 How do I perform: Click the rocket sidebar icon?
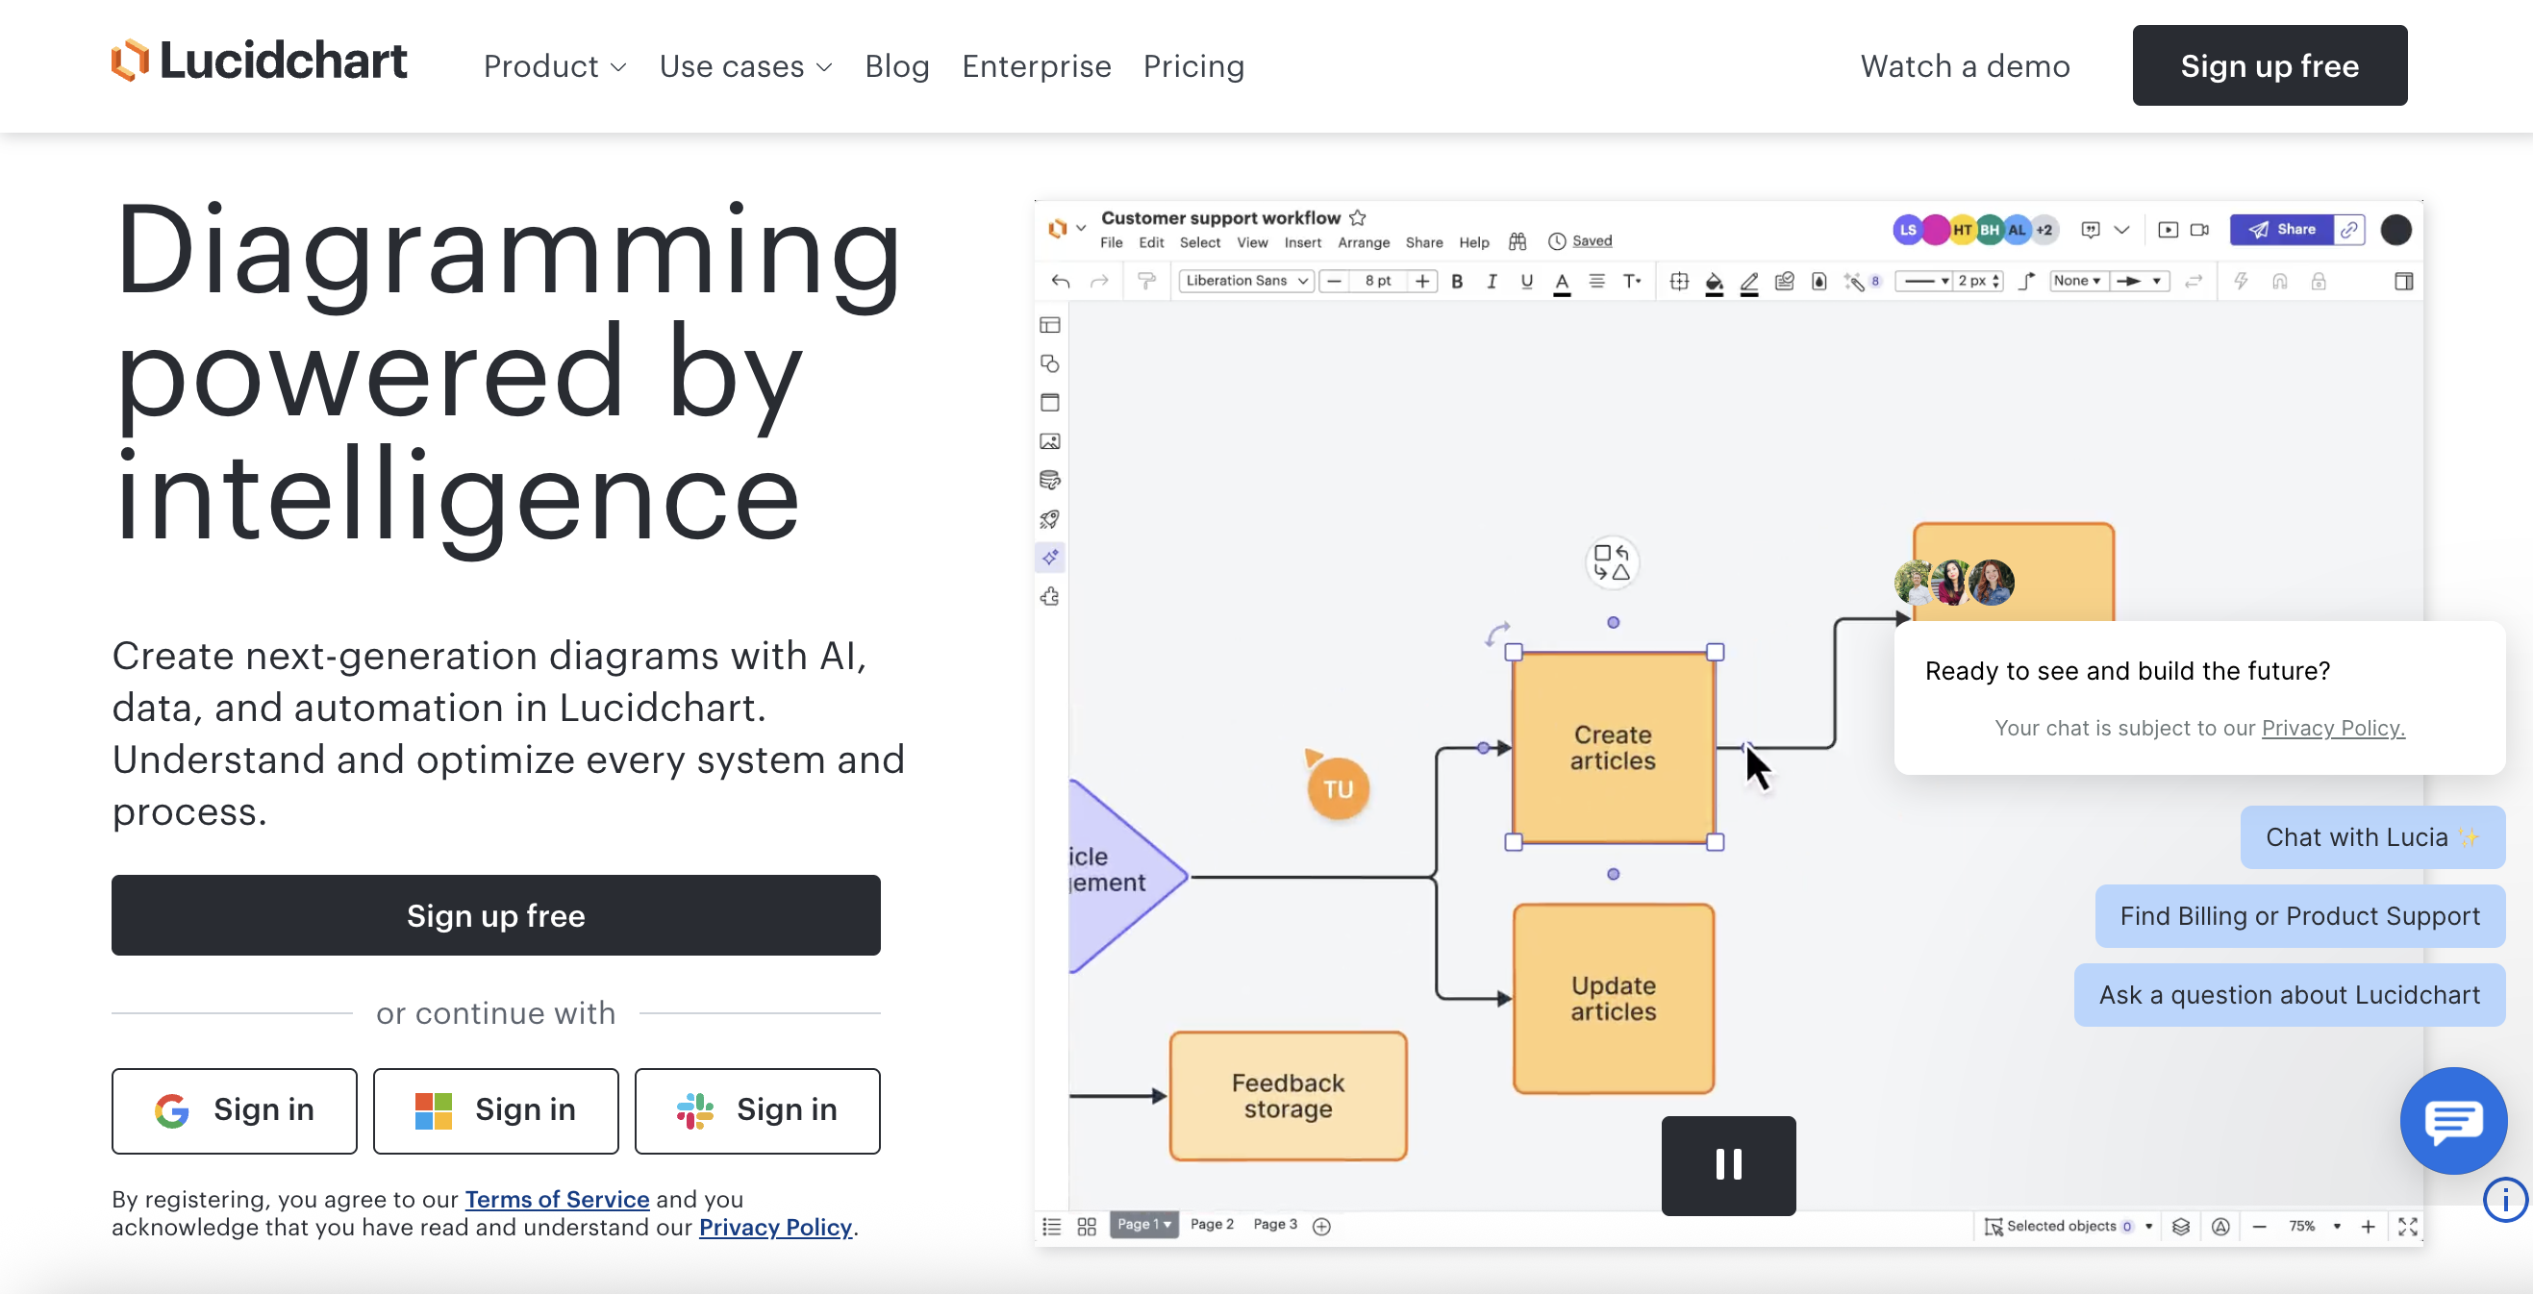click(x=1049, y=519)
